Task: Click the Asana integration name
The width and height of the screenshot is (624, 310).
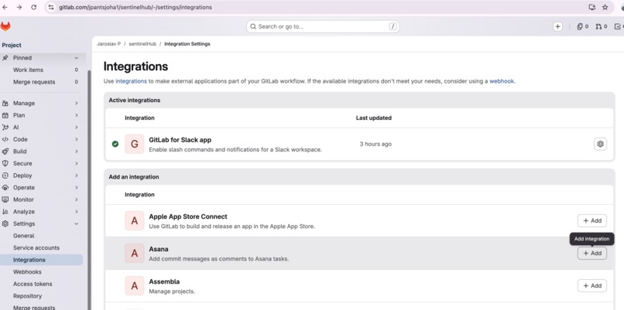Action: [159, 249]
